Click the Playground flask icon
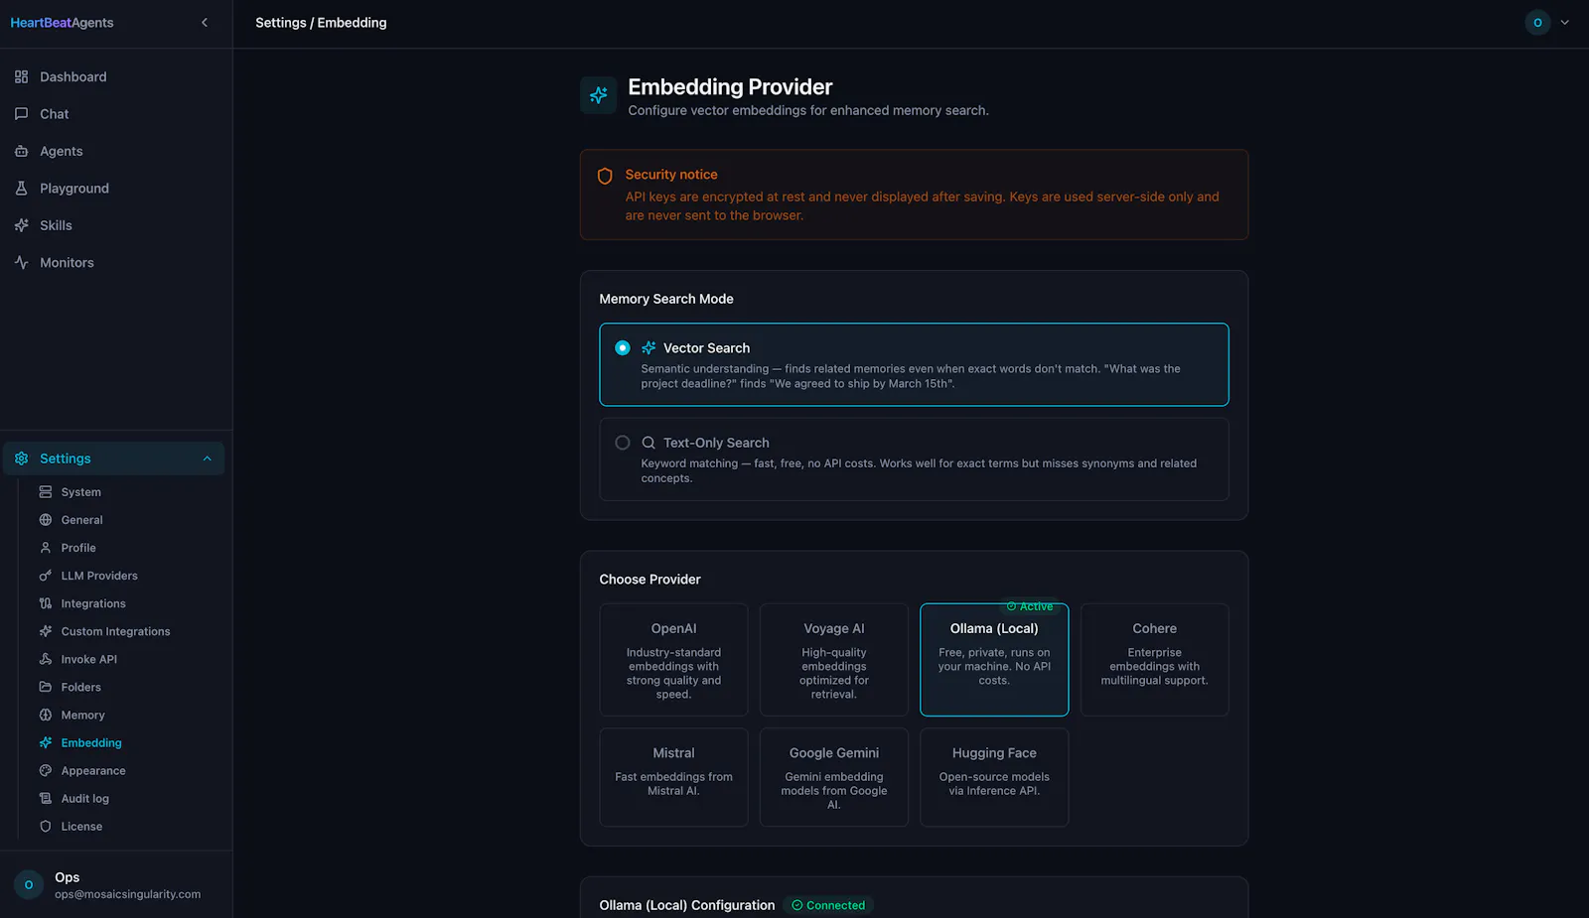 (x=21, y=189)
